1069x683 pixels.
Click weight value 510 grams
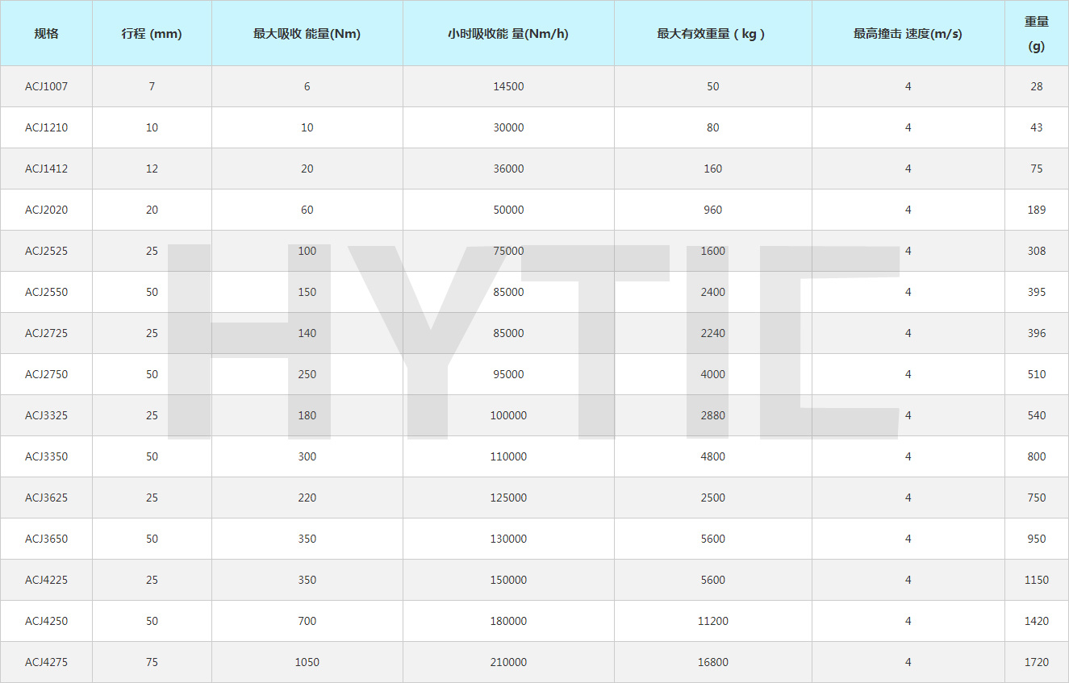pos(1037,374)
